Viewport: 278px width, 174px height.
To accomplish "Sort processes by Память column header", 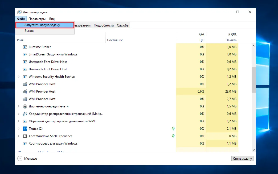I will pyautogui.click(x=231, y=40).
